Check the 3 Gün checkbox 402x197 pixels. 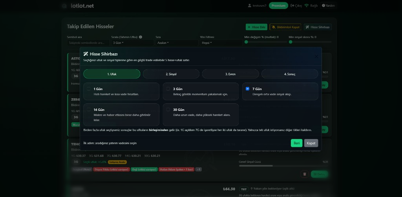[x=168, y=89]
